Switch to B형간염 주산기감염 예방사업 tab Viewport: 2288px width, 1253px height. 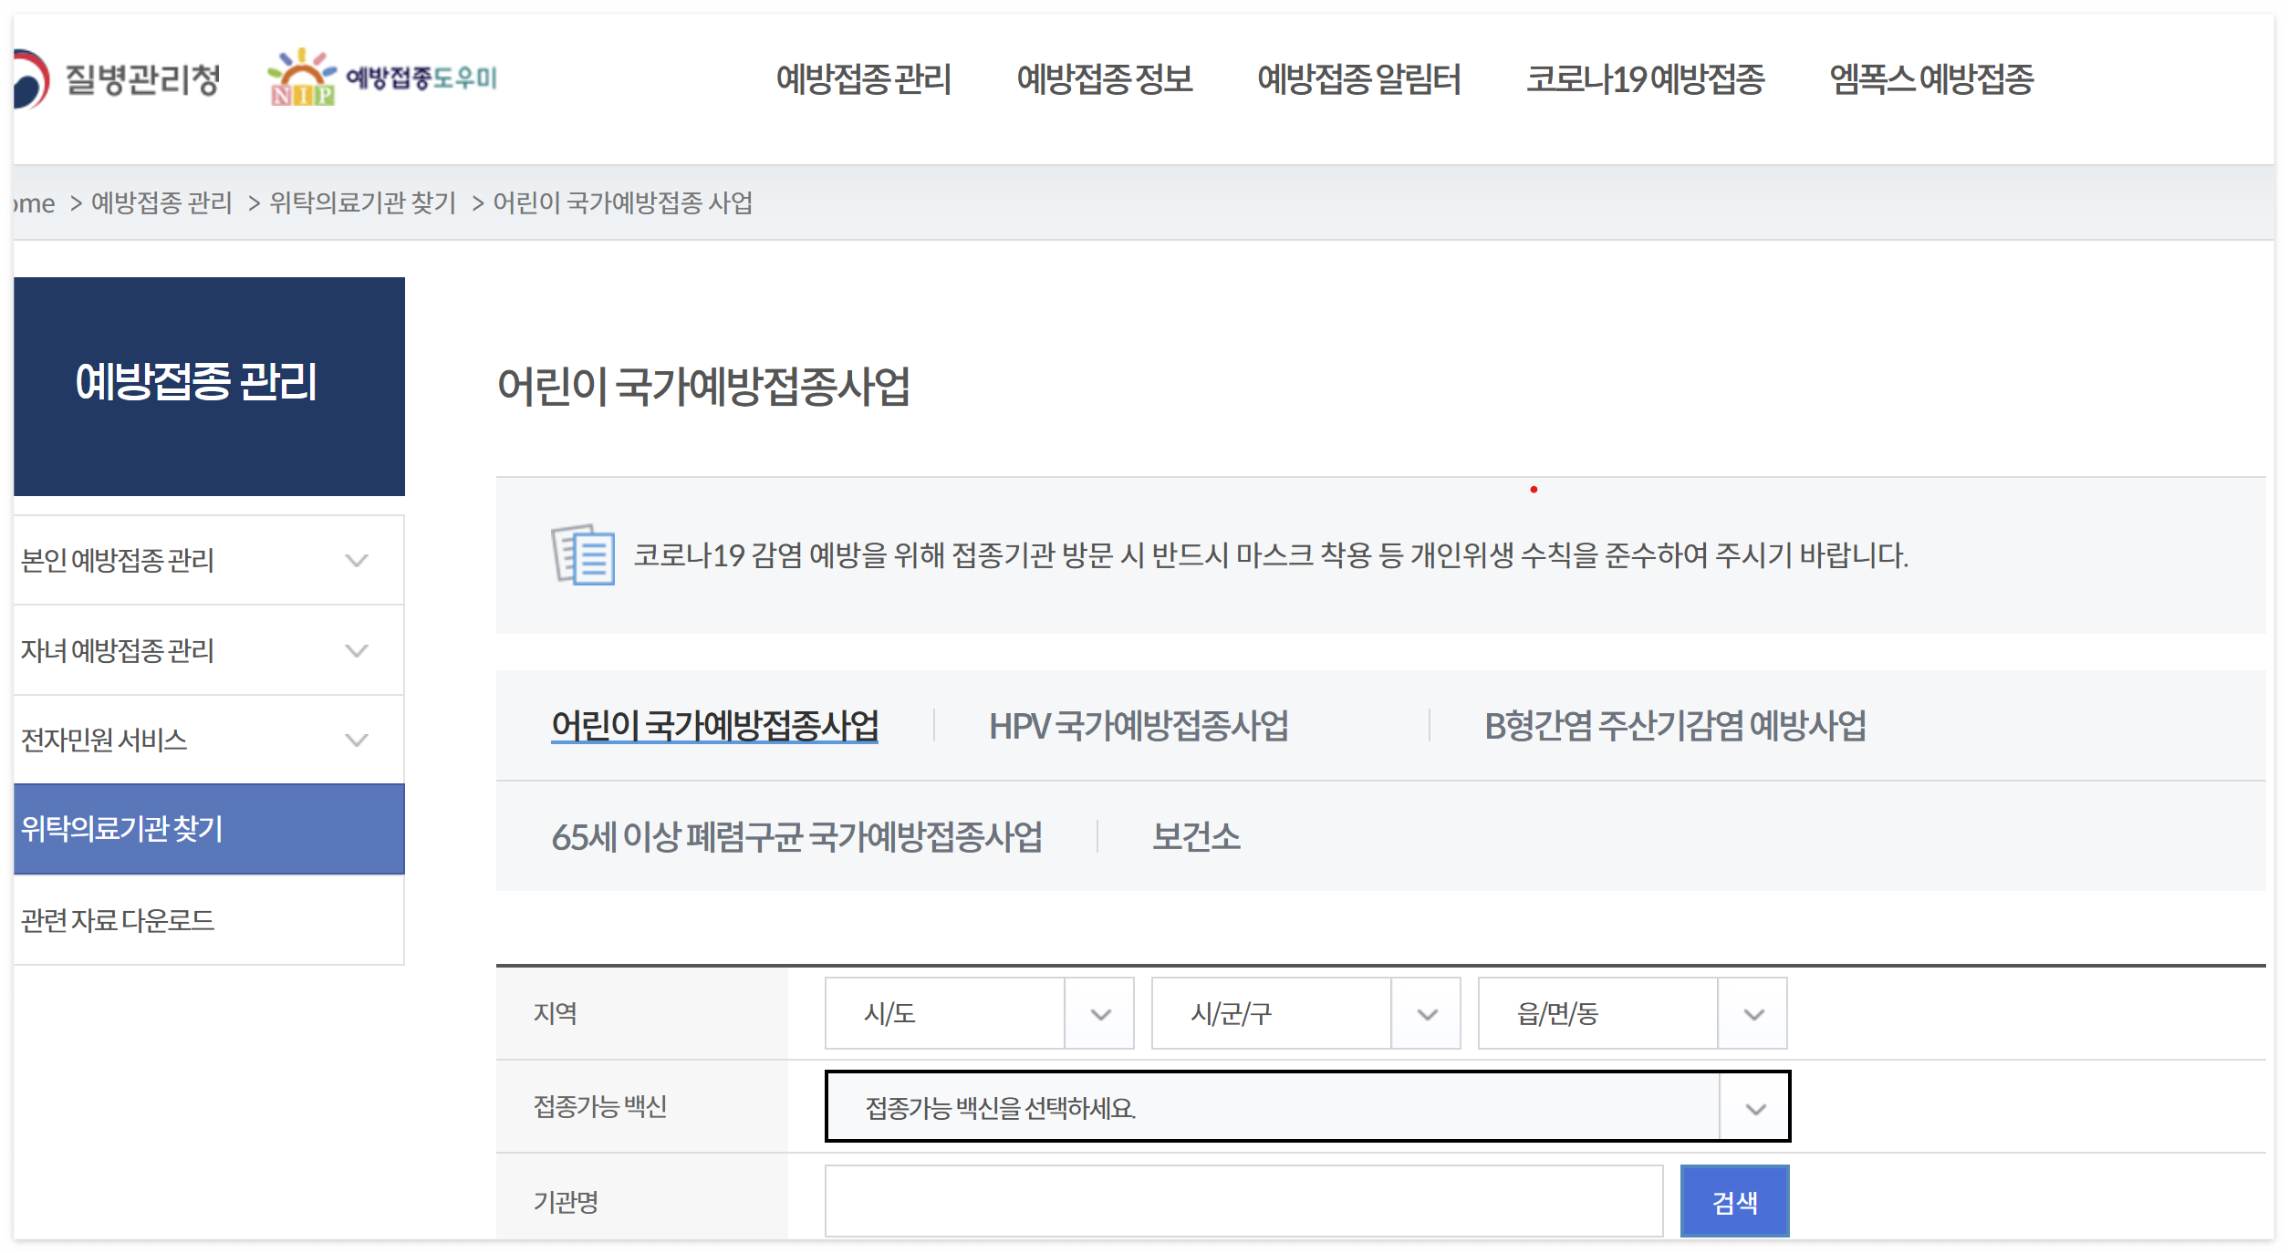pos(1675,726)
